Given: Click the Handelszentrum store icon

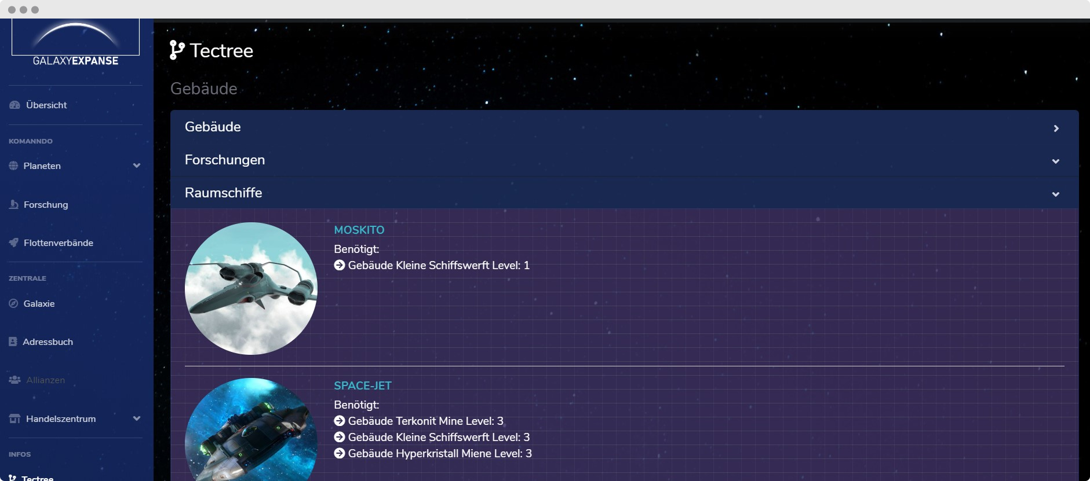Looking at the screenshot, I should pyautogui.click(x=14, y=418).
